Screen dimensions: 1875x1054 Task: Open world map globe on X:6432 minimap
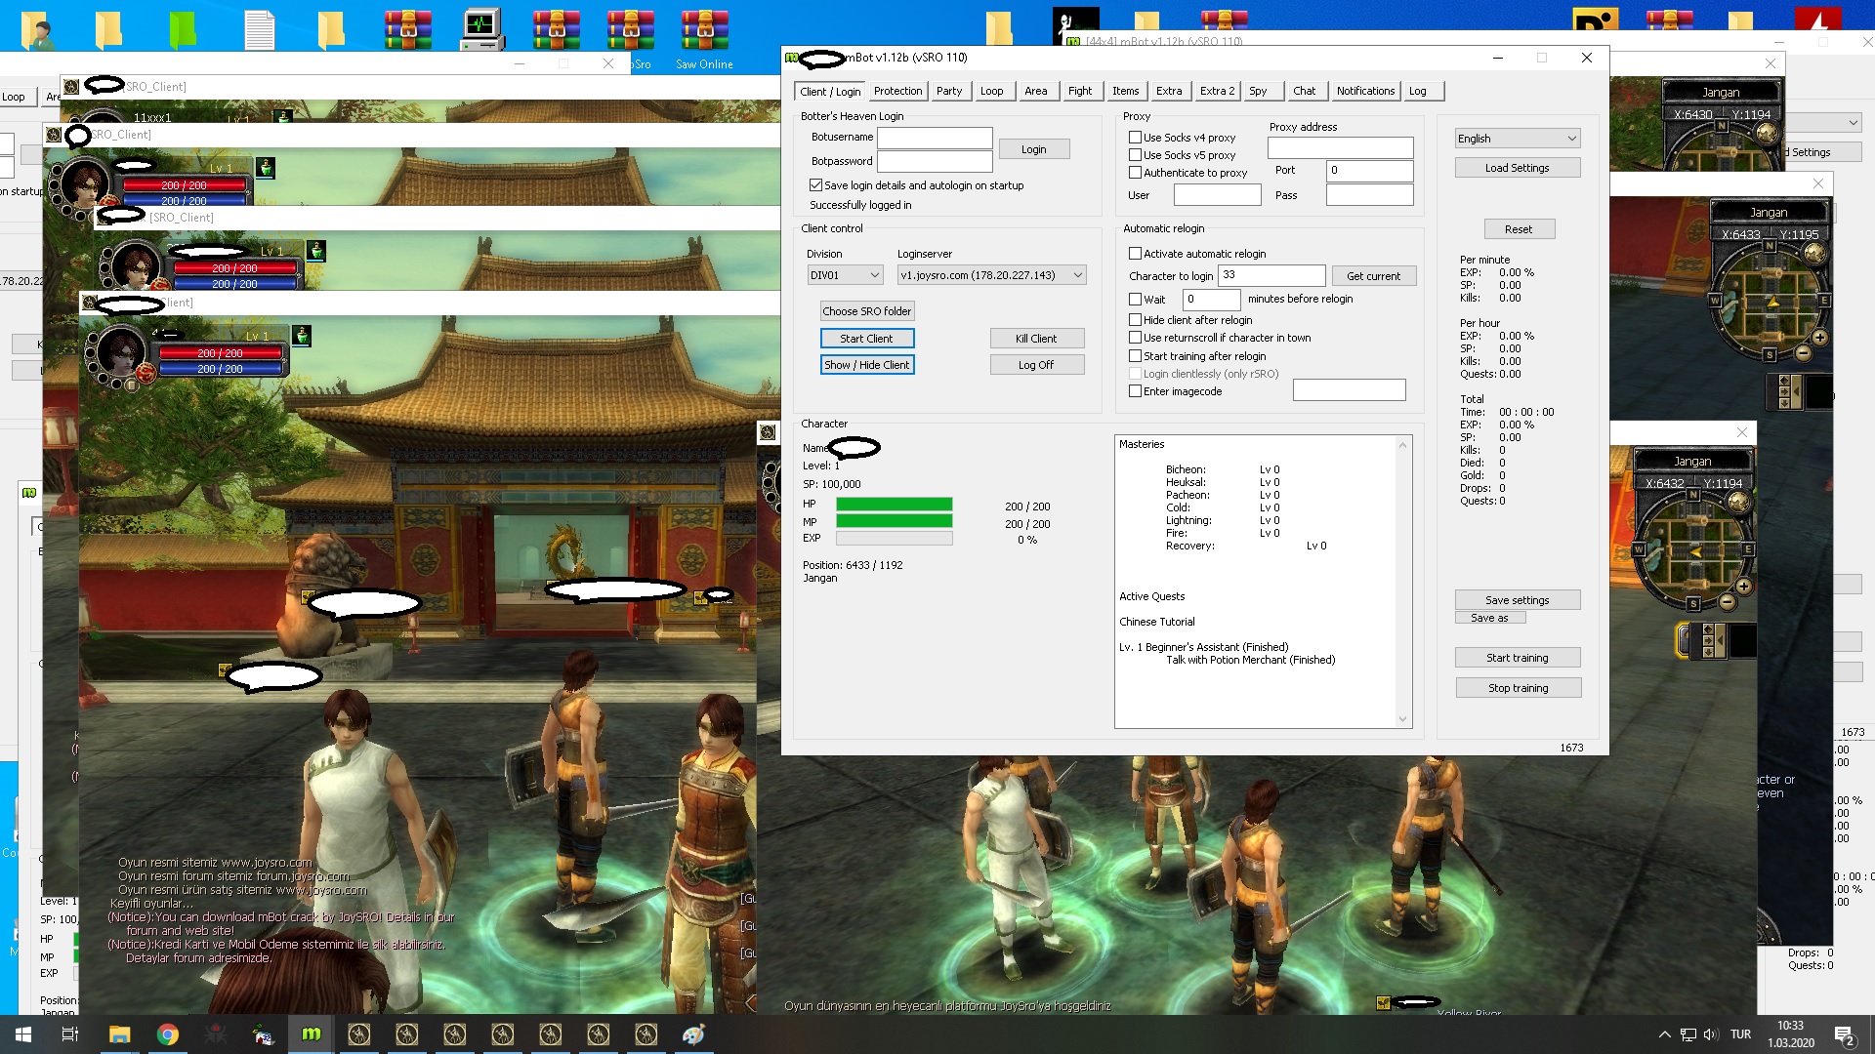[1738, 503]
